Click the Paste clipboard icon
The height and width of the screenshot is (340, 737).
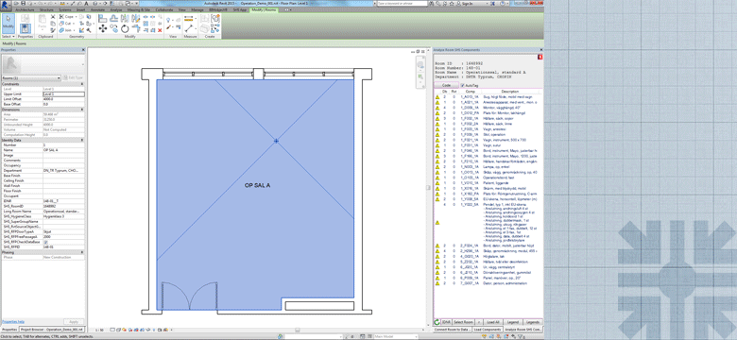[x=42, y=19]
